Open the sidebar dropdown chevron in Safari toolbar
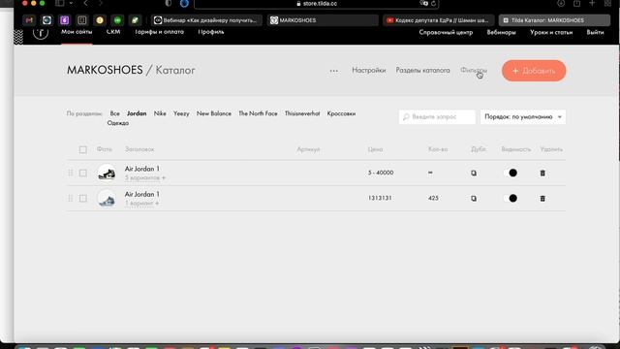Image resolution: width=620 pixels, height=349 pixels. tap(71, 3)
